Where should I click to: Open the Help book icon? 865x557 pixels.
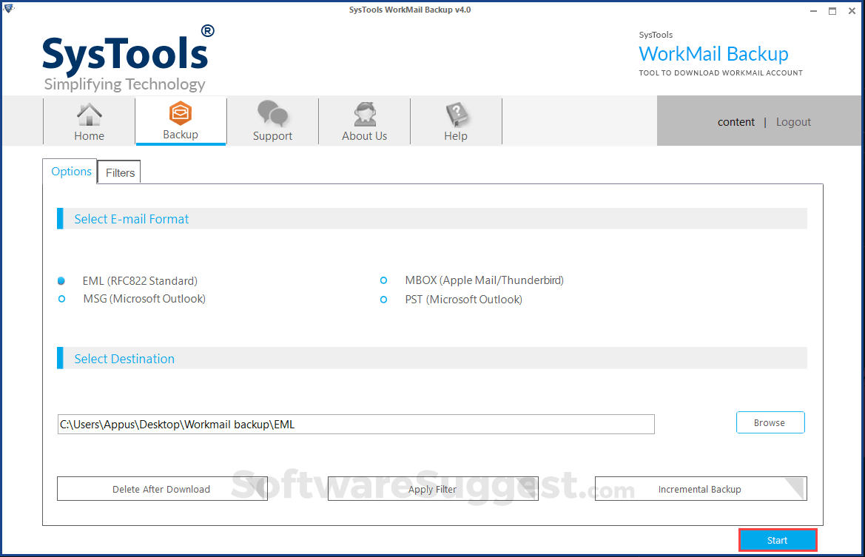click(x=456, y=120)
